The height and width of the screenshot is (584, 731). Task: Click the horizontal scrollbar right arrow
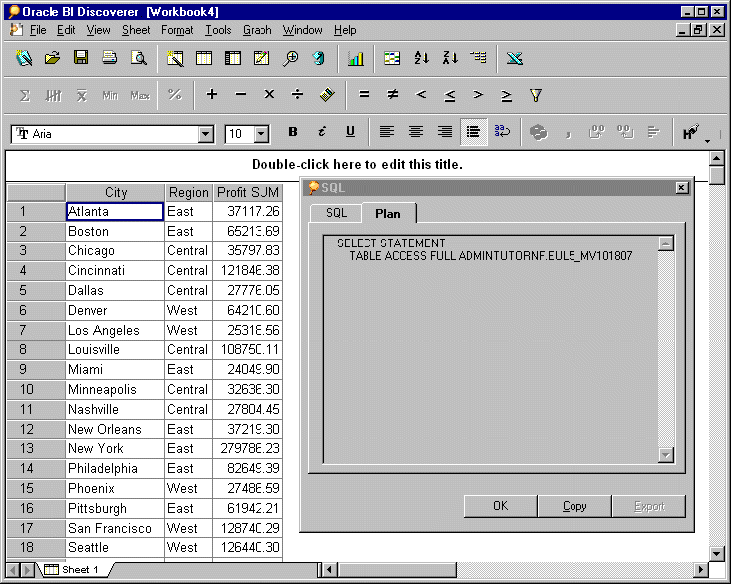(700, 569)
